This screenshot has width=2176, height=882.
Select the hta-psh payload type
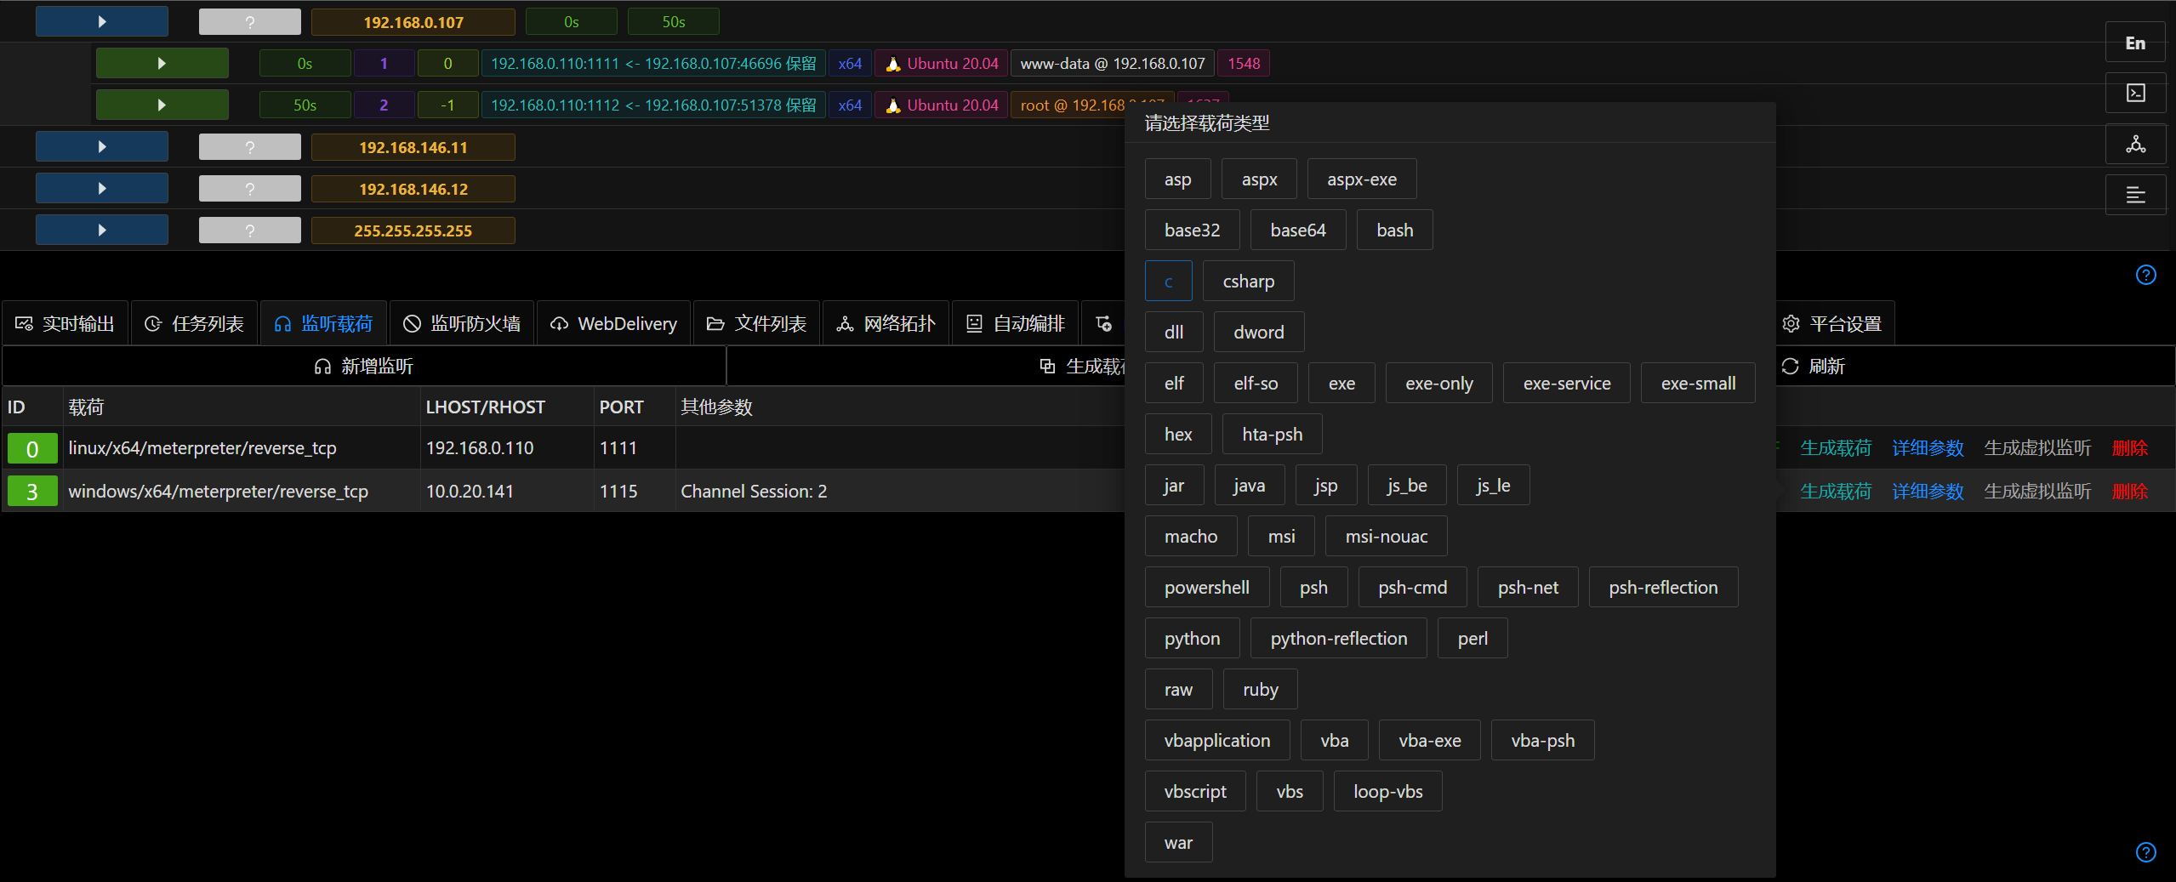(1272, 434)
